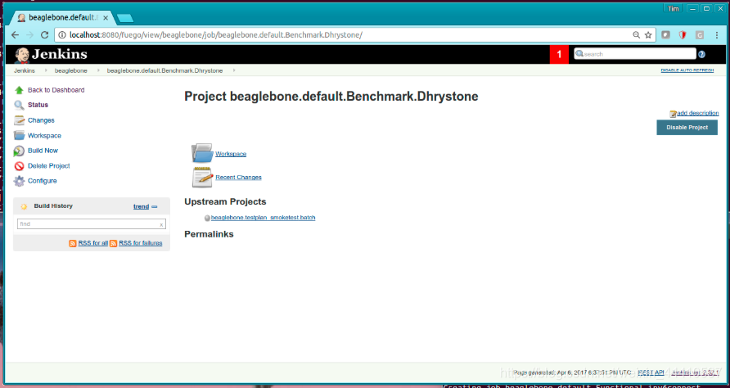730x388 pixels.
Task: Start a build via Build Now link
Action: (x=43, y=151)
